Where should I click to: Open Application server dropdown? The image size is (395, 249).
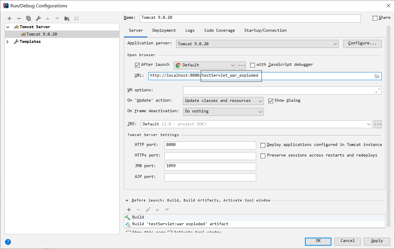click(x=258, y=44)
